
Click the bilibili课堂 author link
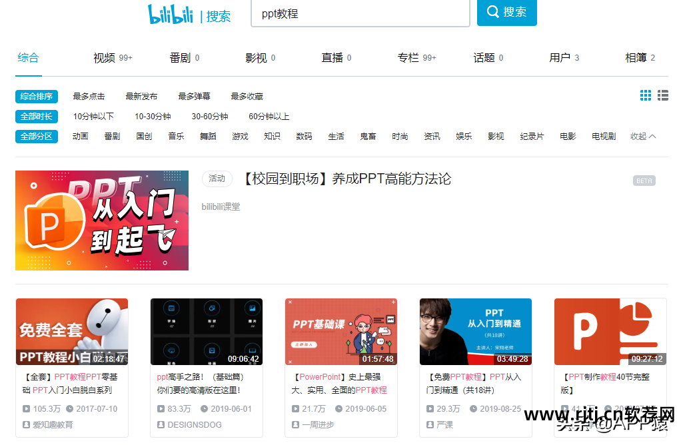click(221, 207)
